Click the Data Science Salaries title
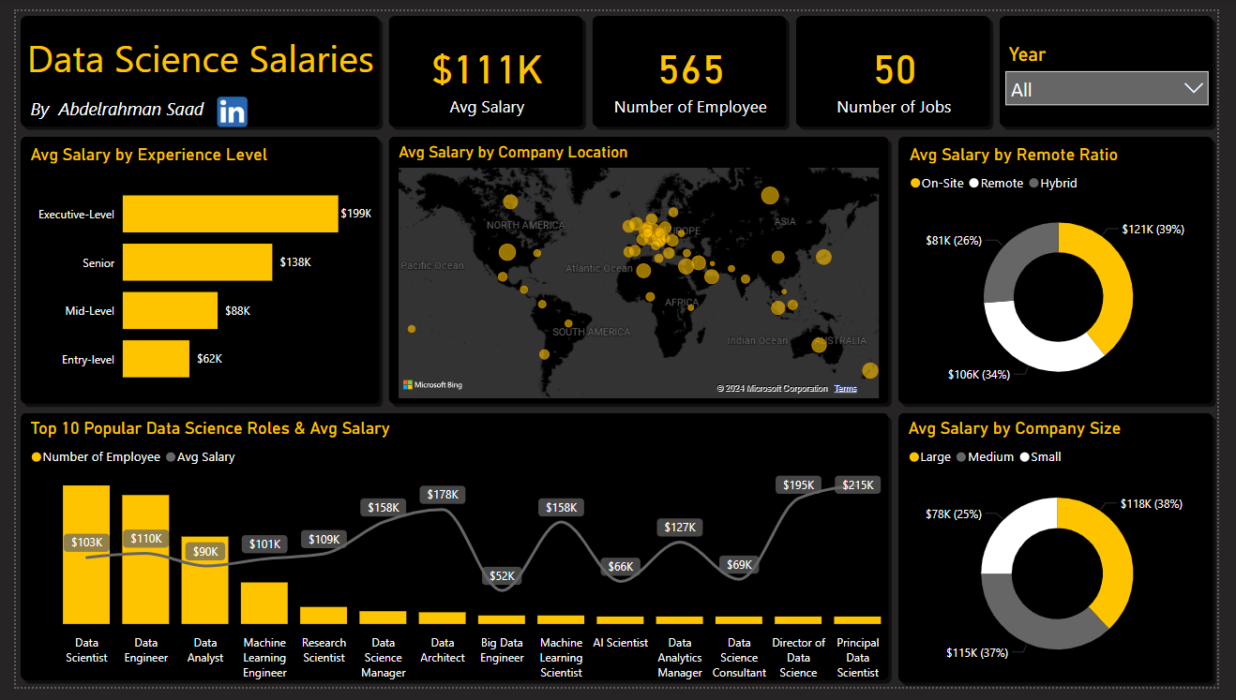 (x=201, y=59)
